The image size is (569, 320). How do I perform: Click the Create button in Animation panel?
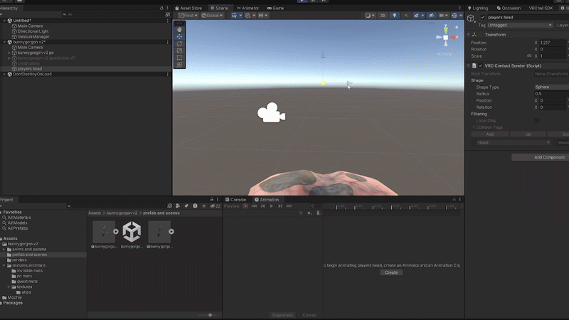(391, 272)
